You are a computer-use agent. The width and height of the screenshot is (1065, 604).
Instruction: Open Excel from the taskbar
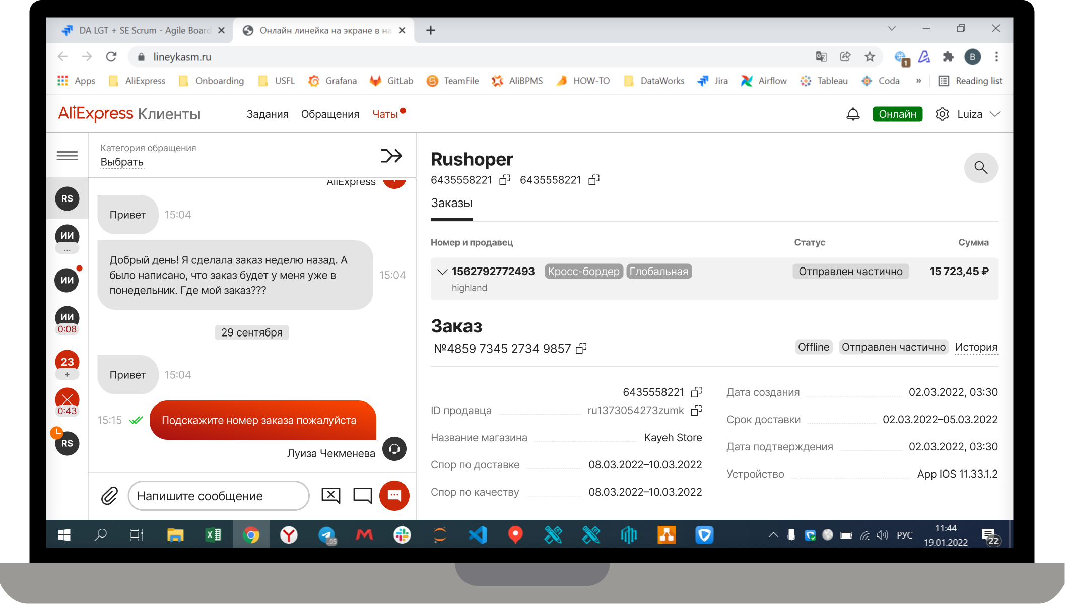(x=213, y=535)
